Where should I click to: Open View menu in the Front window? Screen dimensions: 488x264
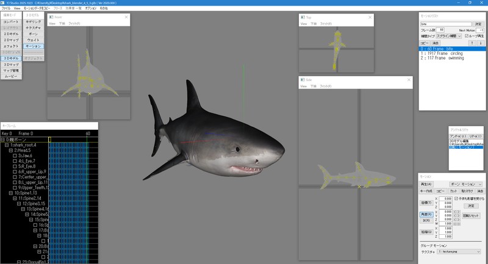point(52,24)
